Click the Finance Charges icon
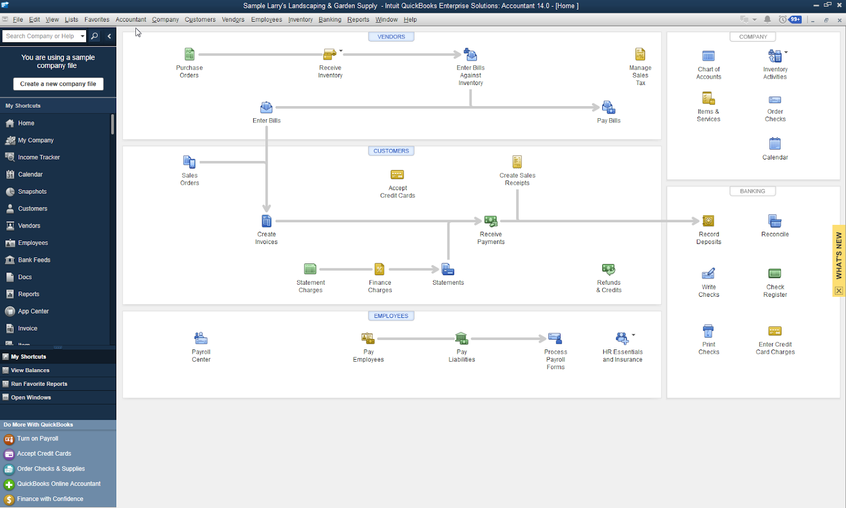 pyautogui.click(x=380, y=269)
